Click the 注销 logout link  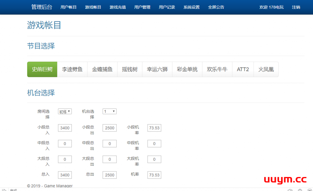[296, 7]
